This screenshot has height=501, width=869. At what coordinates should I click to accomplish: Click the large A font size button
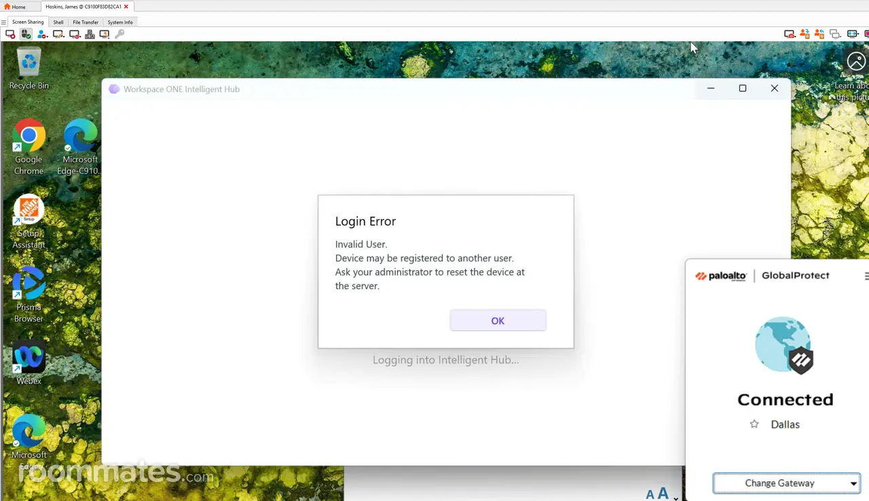[663, 494]
